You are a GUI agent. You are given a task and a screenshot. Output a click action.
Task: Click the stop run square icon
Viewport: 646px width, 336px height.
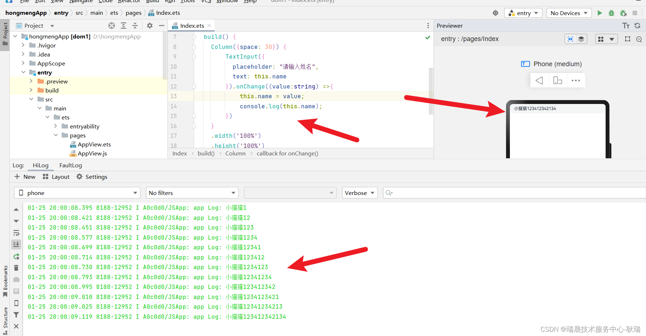pos(635,13)
